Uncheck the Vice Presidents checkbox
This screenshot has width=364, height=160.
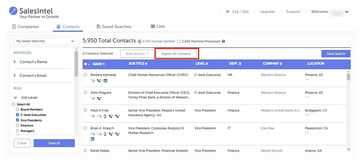[17, 120]
